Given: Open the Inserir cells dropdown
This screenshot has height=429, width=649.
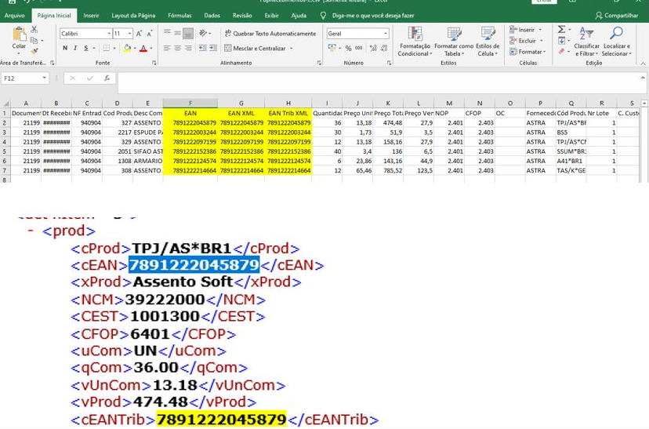Looking at the screenshot, I should [526, 30].
